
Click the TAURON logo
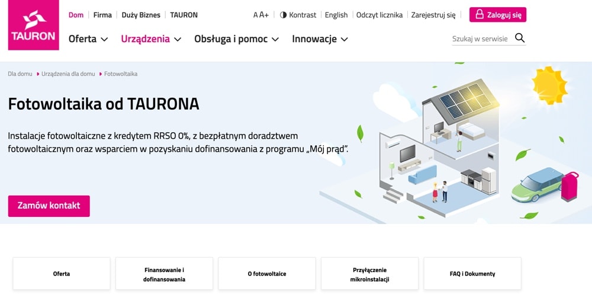point(33,25)
